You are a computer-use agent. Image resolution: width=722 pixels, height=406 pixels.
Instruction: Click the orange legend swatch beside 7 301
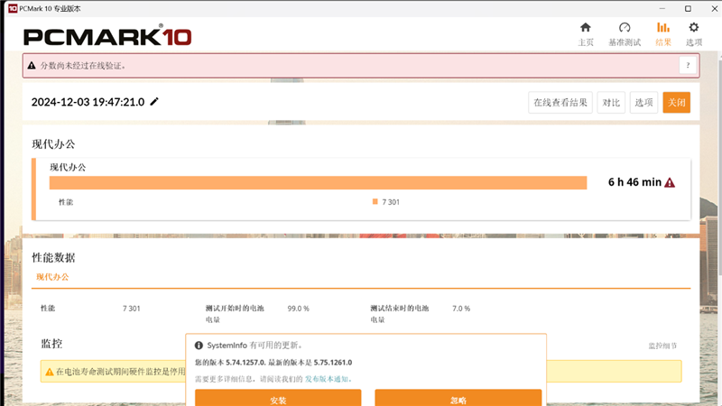coord(375,201)
